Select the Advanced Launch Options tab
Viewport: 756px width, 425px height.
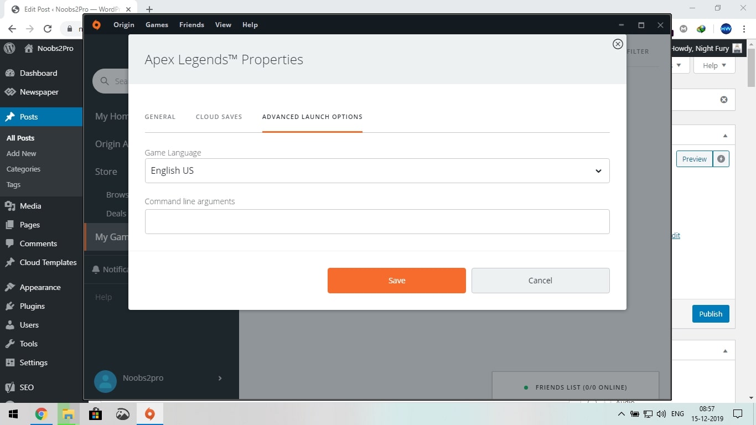click(x=312, y=117)
